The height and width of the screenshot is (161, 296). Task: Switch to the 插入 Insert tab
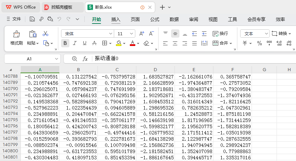116,19
